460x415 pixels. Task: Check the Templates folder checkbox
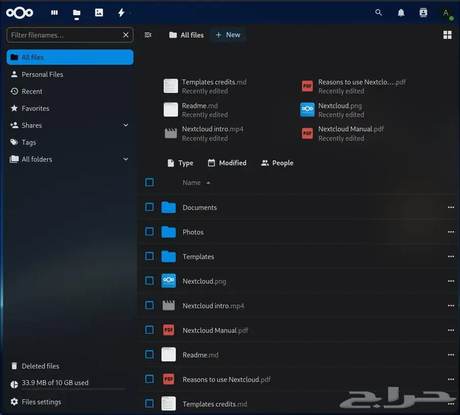tap(149, 256)
